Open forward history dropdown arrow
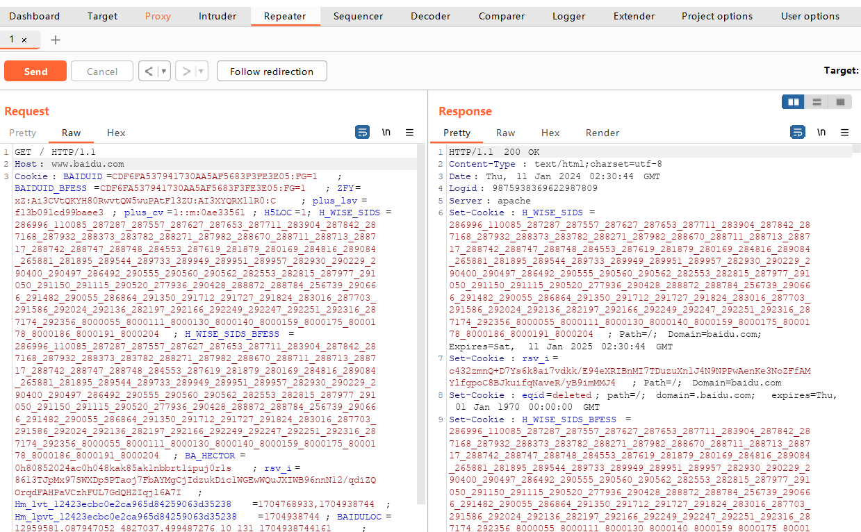Screen dimensions: 861x532 [202, 71]
